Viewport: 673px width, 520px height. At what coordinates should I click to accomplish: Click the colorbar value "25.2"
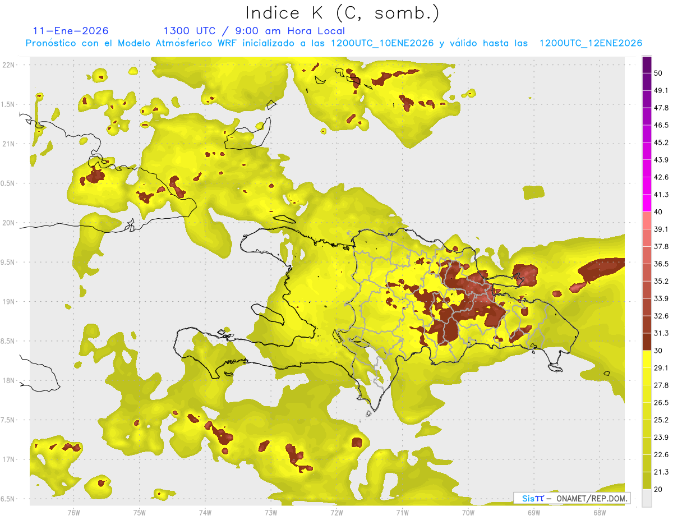tap(661, 420)
